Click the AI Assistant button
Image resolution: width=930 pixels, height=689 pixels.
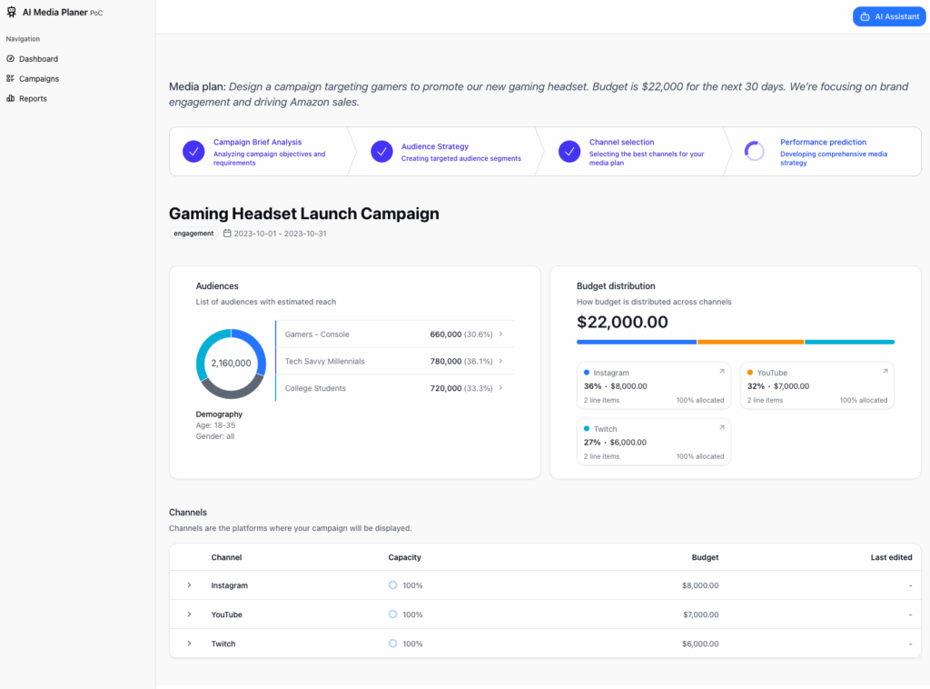point(888,15)
